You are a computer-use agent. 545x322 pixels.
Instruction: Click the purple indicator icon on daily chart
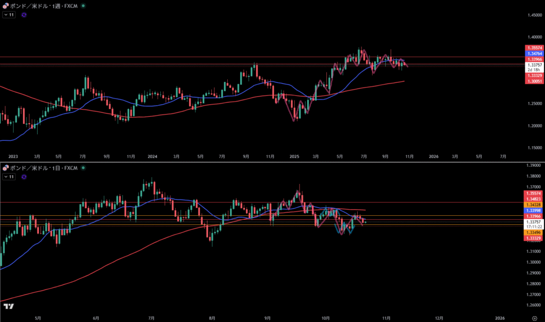[x=24, y=176]
